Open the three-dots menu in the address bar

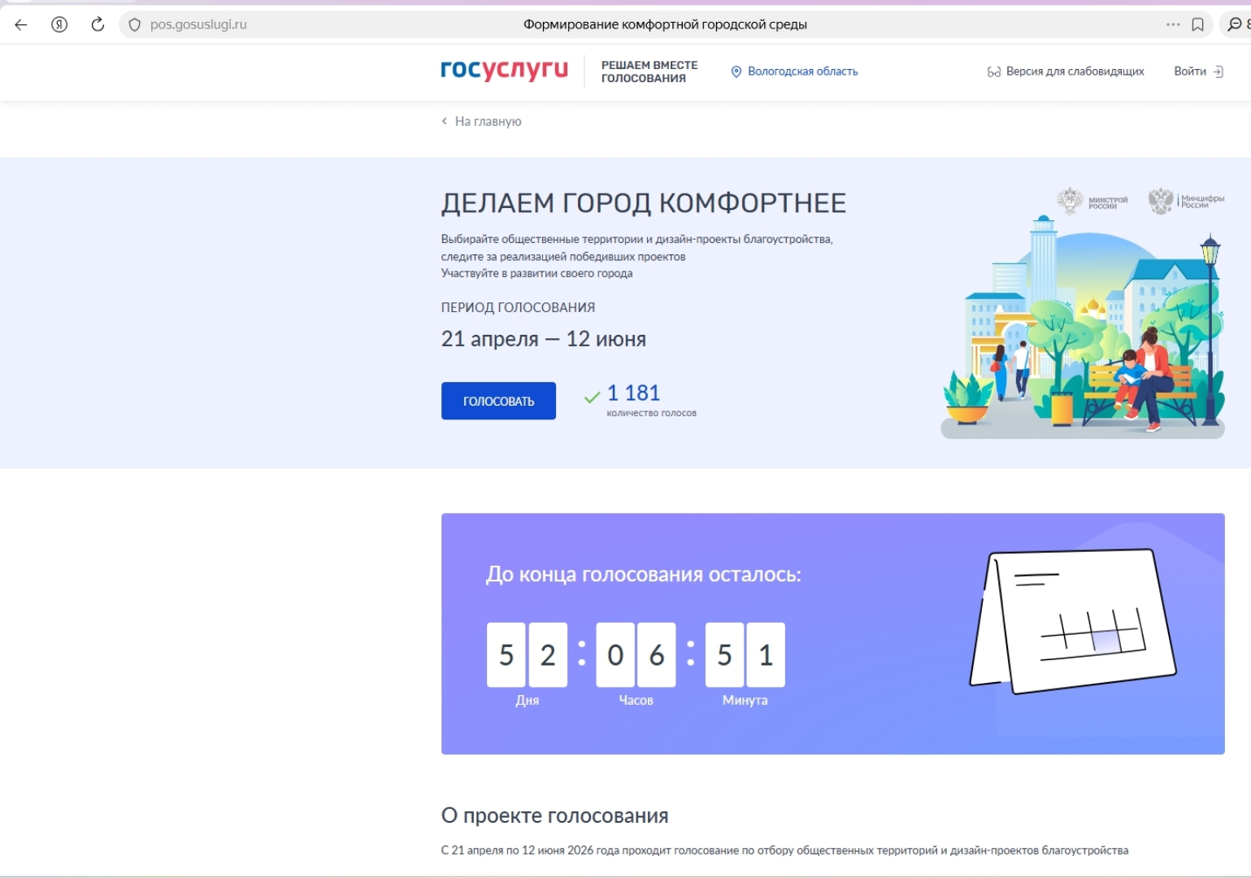click(x=1172, y=24)
